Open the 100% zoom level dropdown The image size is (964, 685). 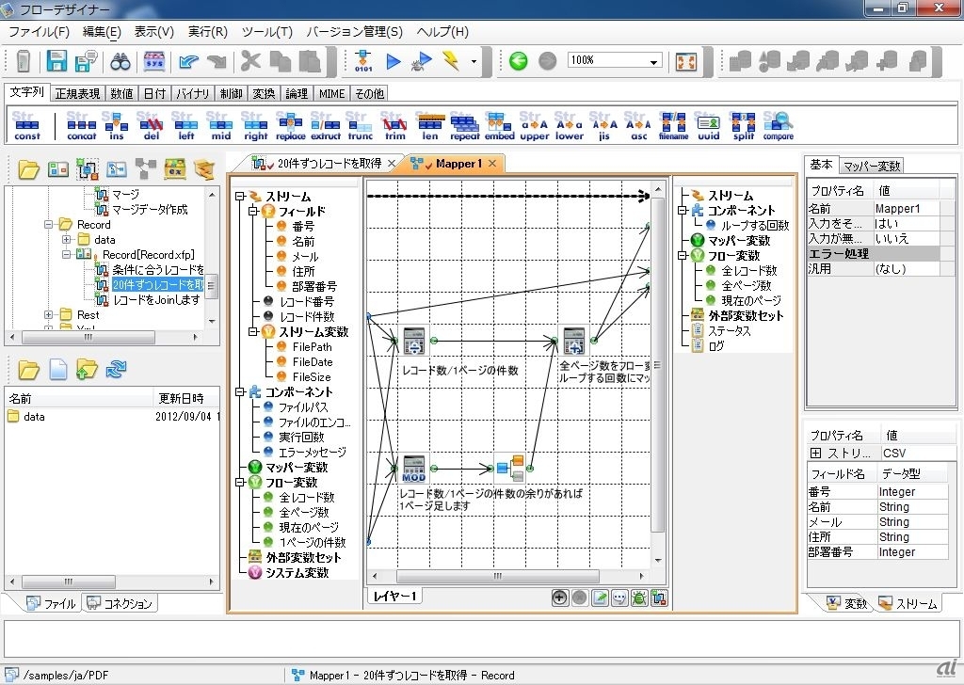[x=654, y=61]
